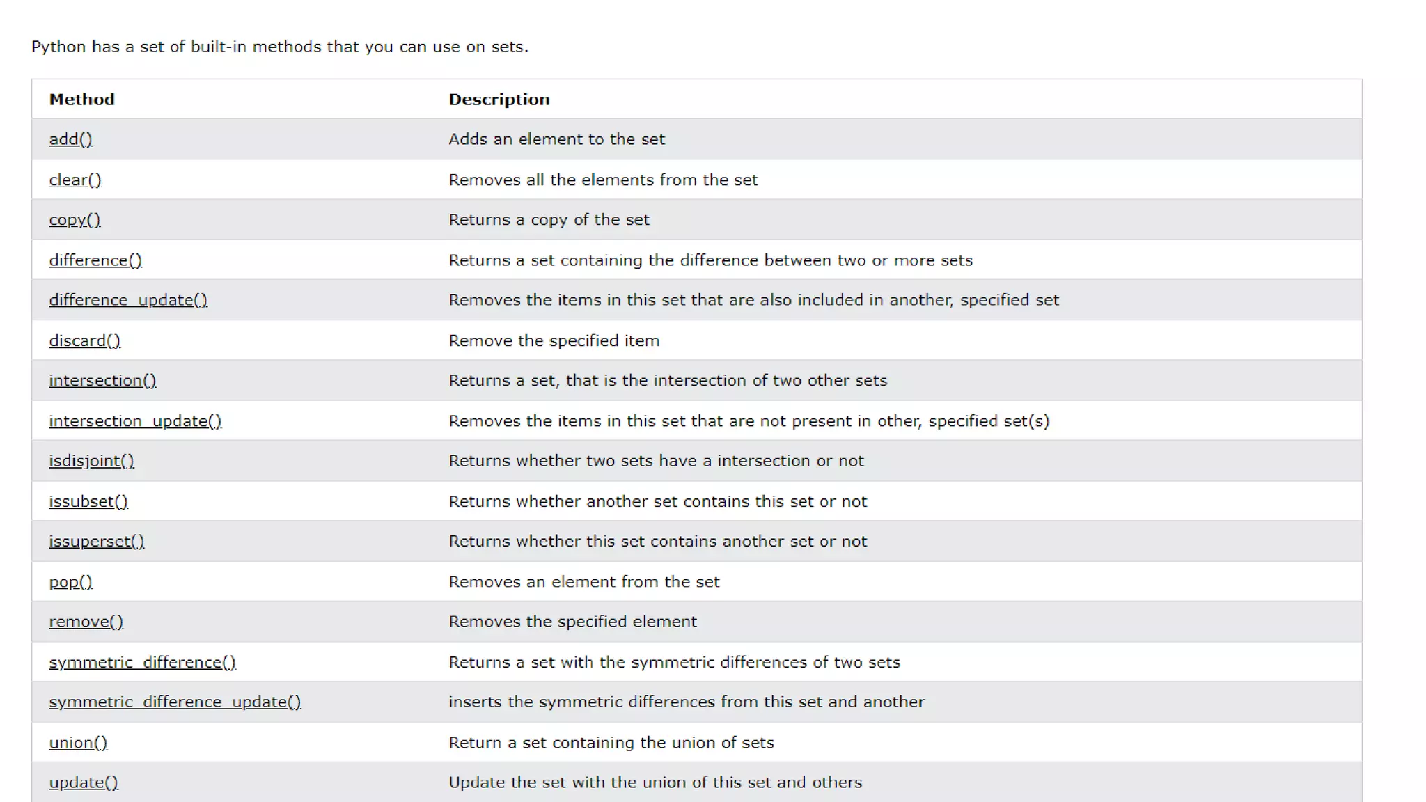Open the difference() method reference

point(95,260)
